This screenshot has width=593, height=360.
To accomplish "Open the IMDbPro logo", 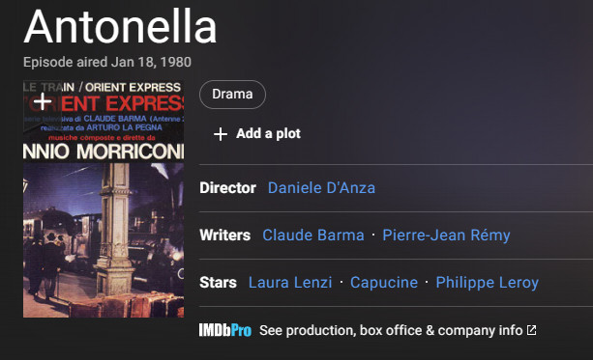I will 225,330.
